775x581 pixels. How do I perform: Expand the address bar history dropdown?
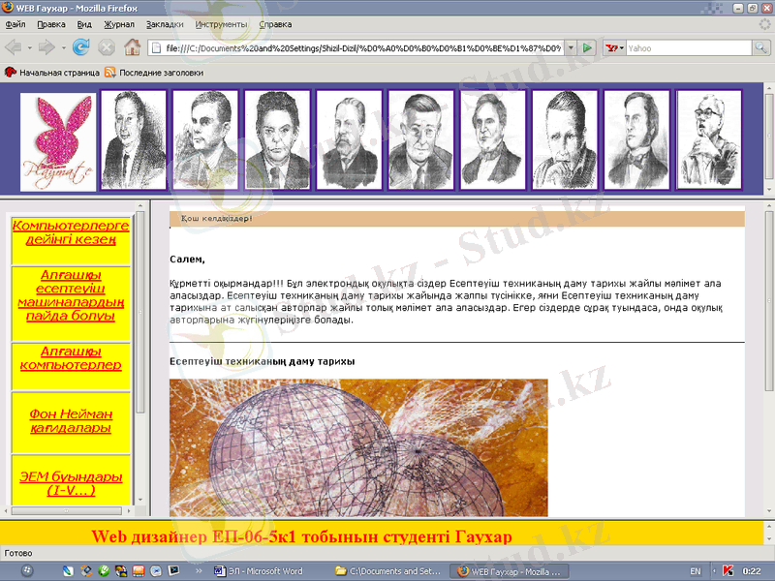[x=571, y=46]
